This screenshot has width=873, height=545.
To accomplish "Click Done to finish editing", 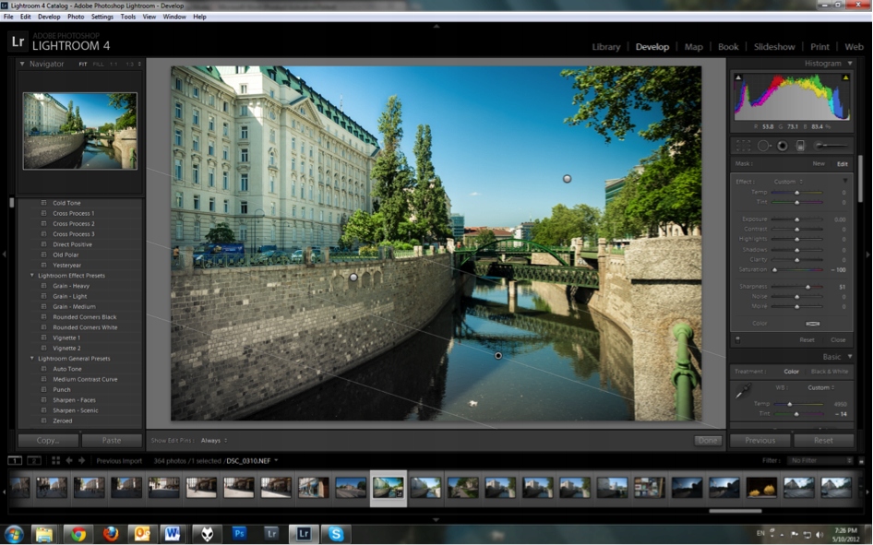I will [x=707, y=440].
